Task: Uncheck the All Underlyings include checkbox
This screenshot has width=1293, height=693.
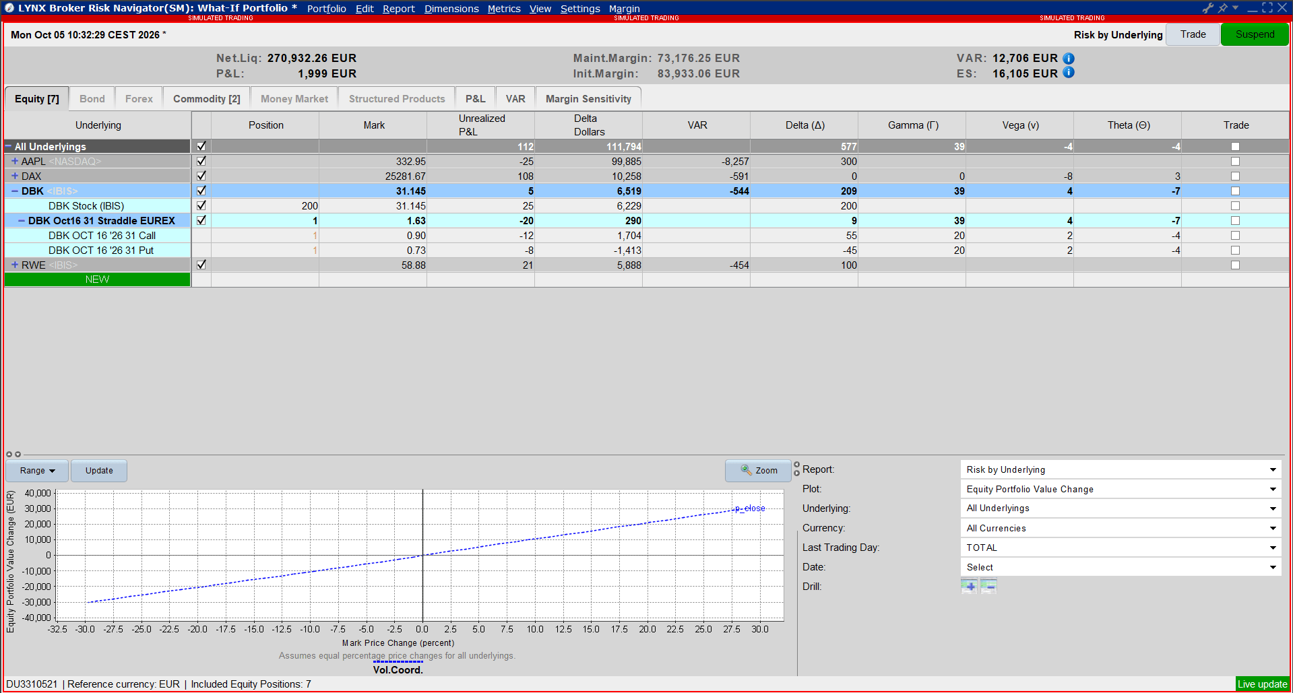Action: pos(201,146)
